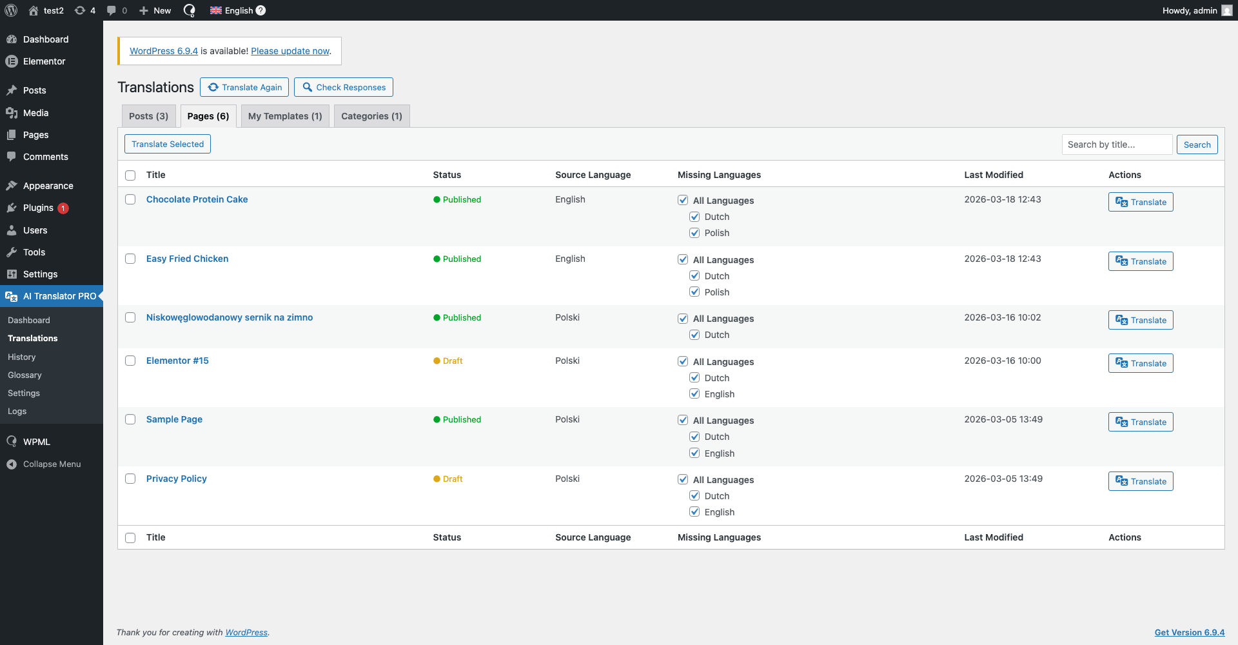The height and width of the screenshot is (645, 1238).
Task: Click the WordPress logo in admin bar
Action: [x=11, y=10]
